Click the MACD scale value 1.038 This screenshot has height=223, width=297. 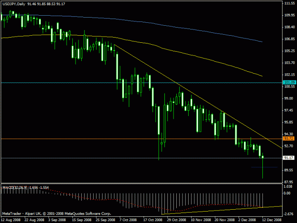tap(288, 186)
